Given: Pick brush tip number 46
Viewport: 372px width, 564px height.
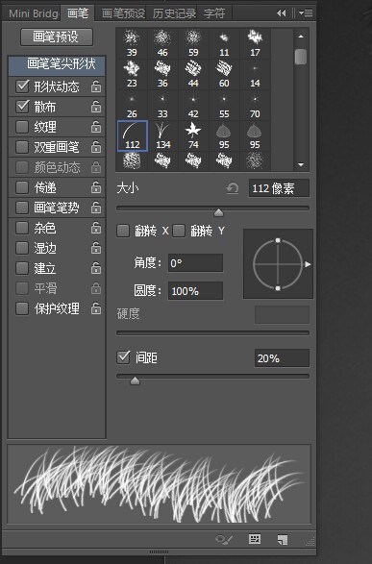Looking at the screenshot, I should pos(163,43).
